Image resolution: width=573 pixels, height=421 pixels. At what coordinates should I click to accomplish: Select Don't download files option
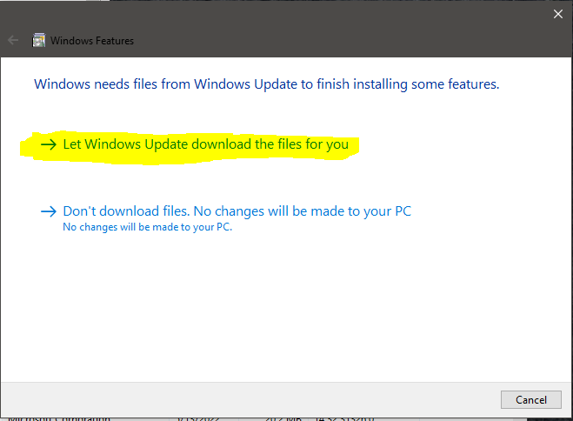[x=237, y=211]
